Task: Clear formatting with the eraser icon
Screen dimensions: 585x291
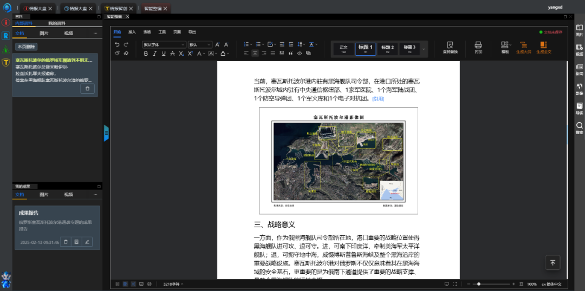Action: coord(126,54)
